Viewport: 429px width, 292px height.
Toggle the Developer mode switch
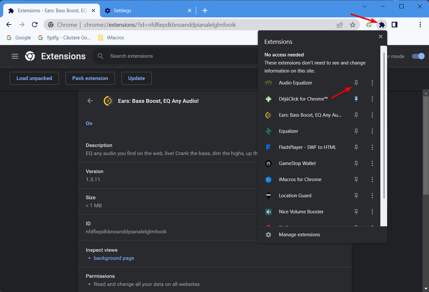point(418,56)
